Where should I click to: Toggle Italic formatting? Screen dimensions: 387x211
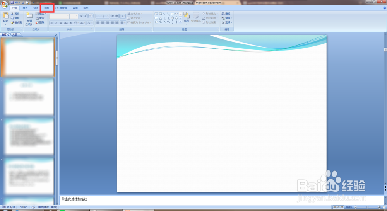56,23
